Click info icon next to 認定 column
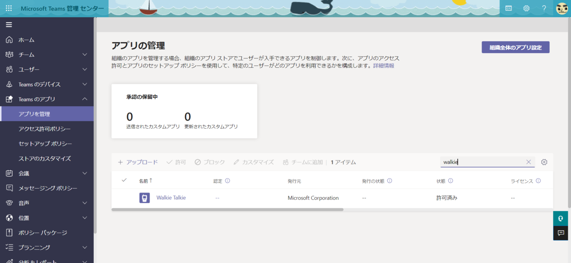The width and height of the screenshot is (571, 263). pyautogui.click(x=227, y=181)
